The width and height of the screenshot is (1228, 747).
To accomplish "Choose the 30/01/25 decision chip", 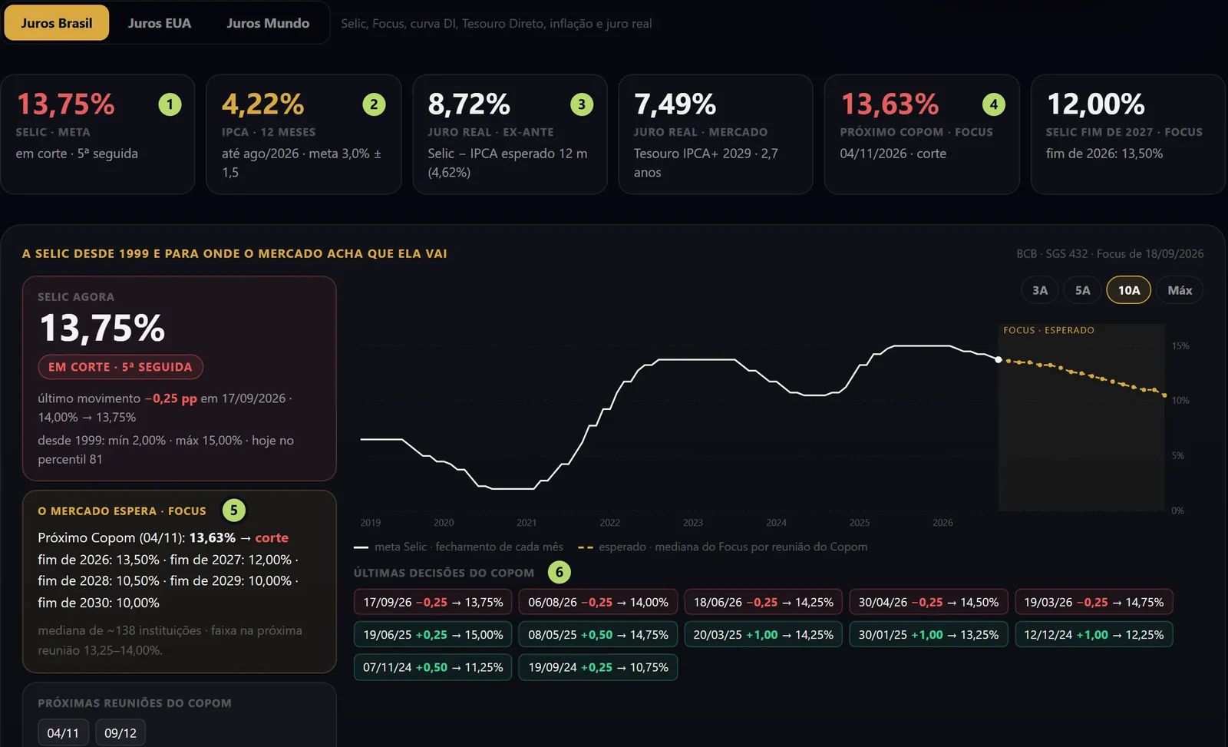I will [929, 635].
